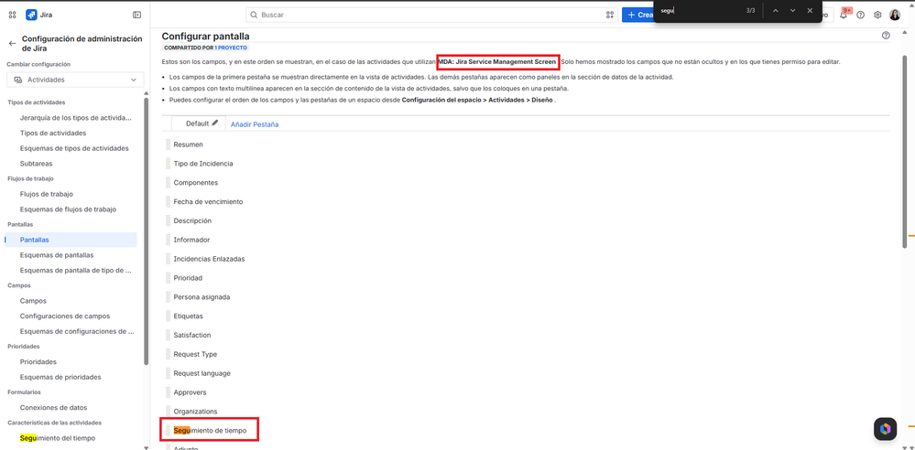This screenshot has height=450, width=915.
Task: Open page help icon beside Configurar pantalla
Action: coord(886,36)
